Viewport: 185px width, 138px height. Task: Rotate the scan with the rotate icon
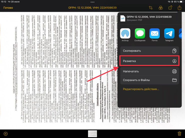[170, 8]
